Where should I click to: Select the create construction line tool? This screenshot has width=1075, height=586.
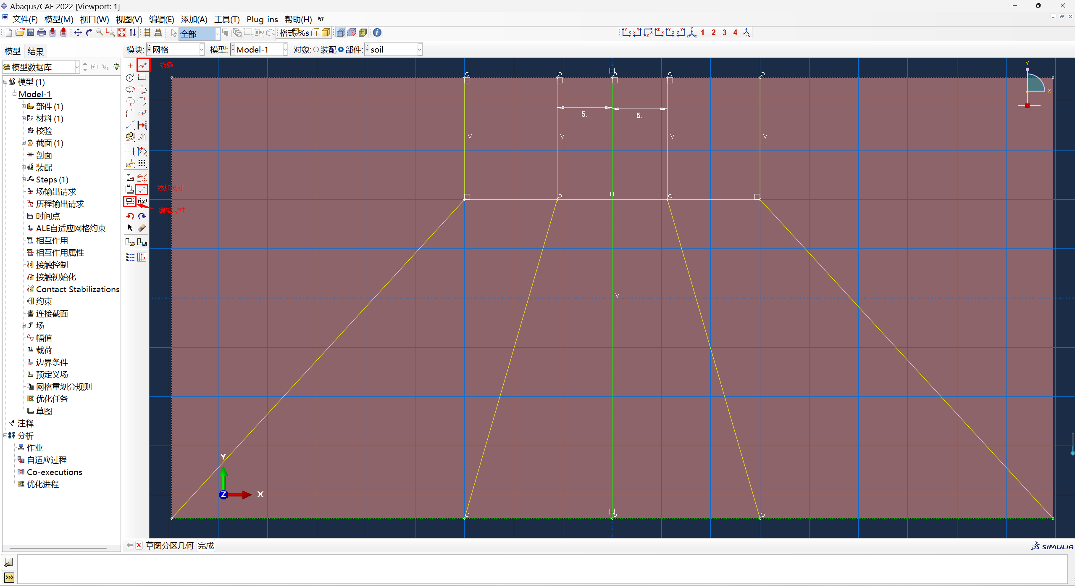[x=130, y=125]
